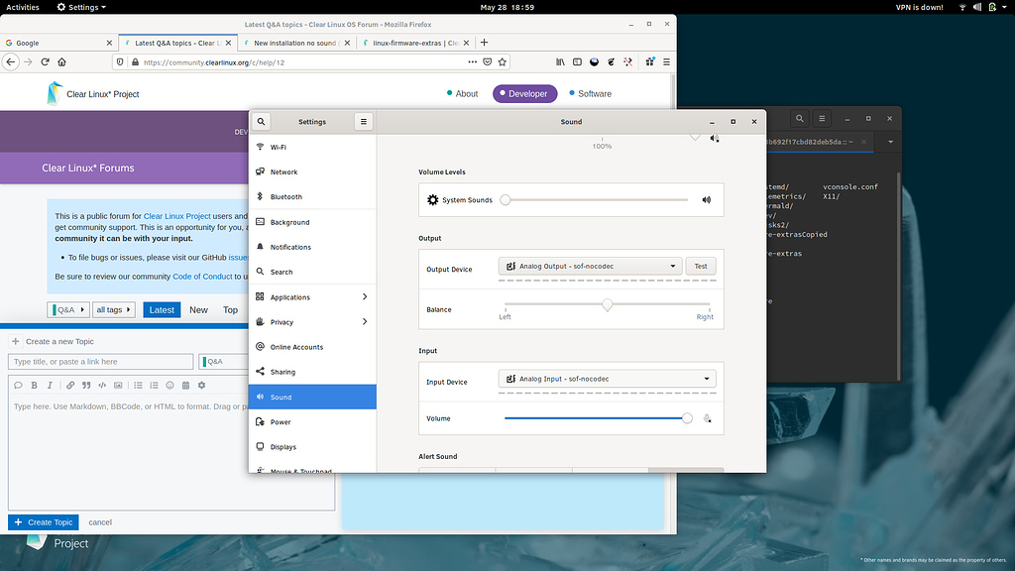Open the Settings app menu in top bar
Viewport: 1015px width, 571px height.
click(x=81, y=7)
